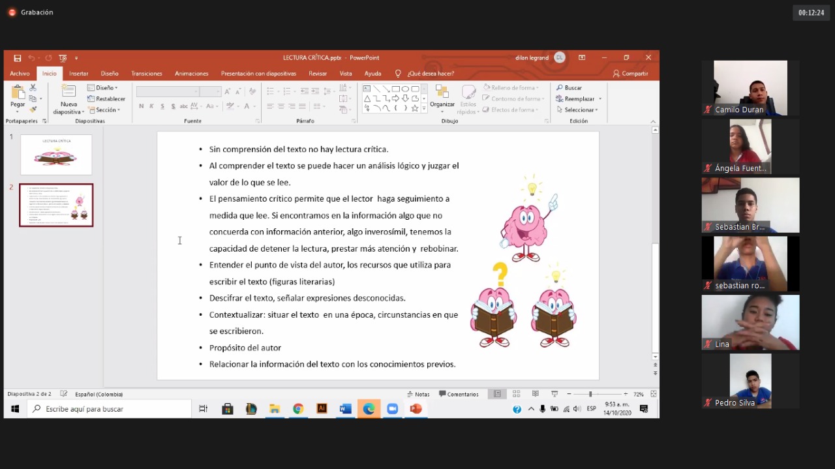
Task: Click the spell check icon in status bar
Action: (64, 394)
